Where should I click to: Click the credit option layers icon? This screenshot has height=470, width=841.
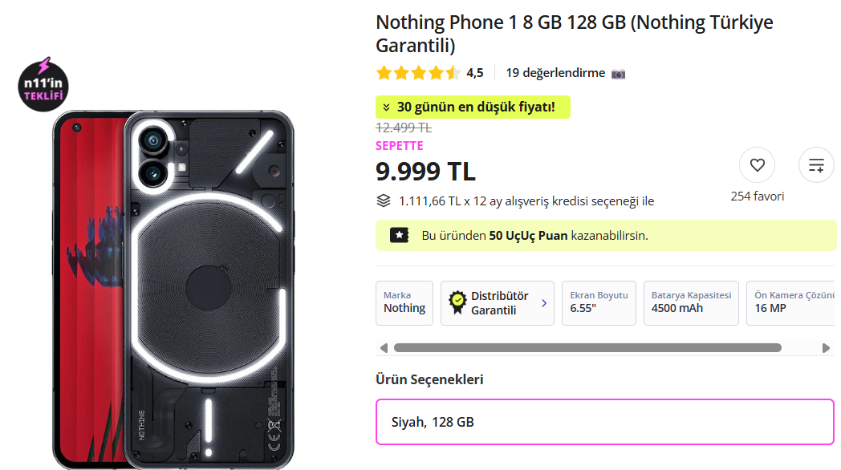pyautogui.click(x=384, y=201)
